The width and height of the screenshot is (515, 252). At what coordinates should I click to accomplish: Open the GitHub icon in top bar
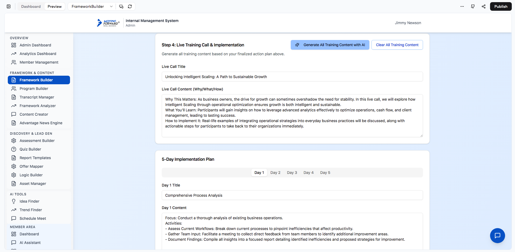coord(473,6)
